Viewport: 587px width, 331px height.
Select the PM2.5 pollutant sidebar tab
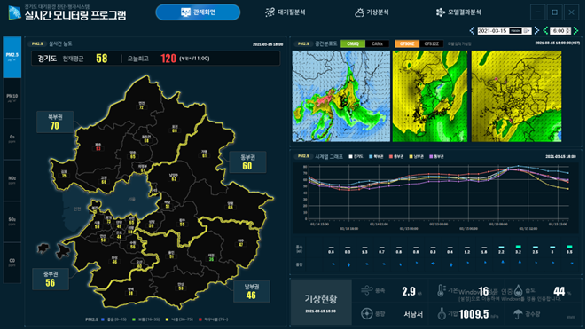point(12,57)
